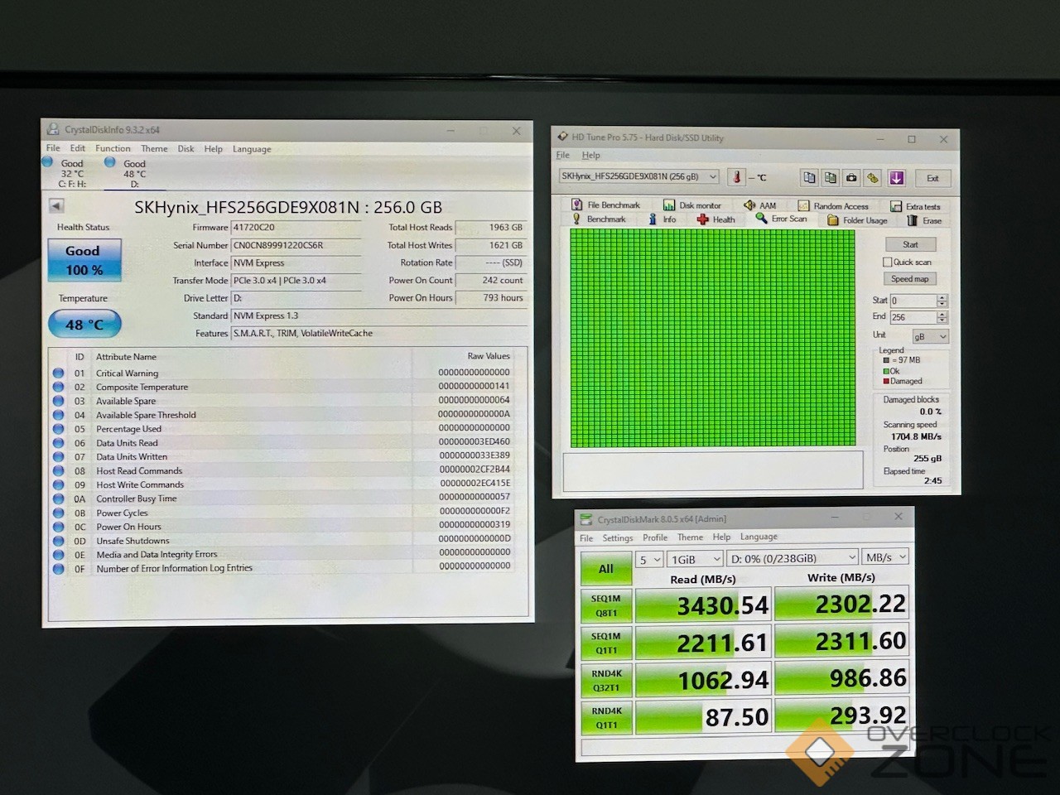
Task: Open the Help menu in HD Tune Pro
Action: (x=590, y=155)
